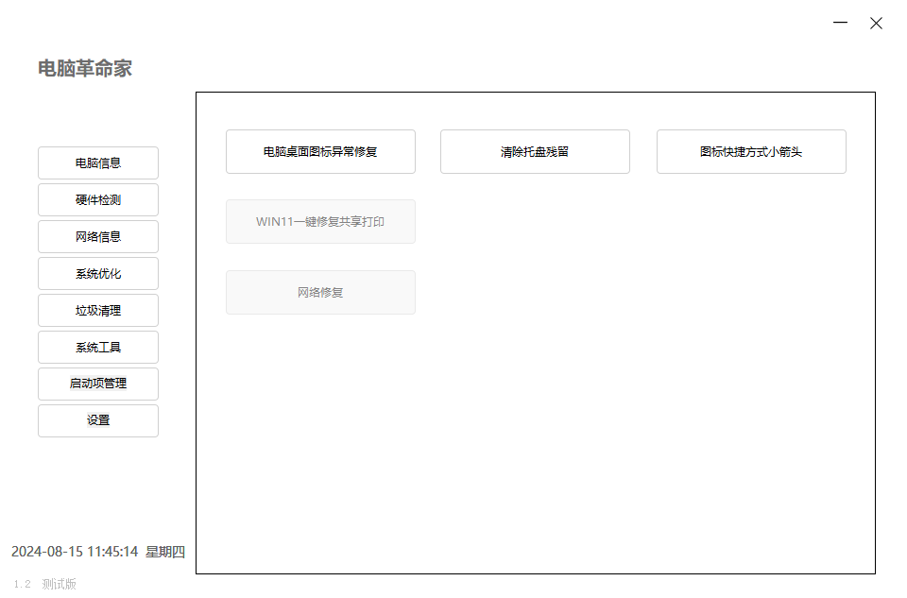Open 启动项管理
The image size is (907, 598).
point(98,384)
